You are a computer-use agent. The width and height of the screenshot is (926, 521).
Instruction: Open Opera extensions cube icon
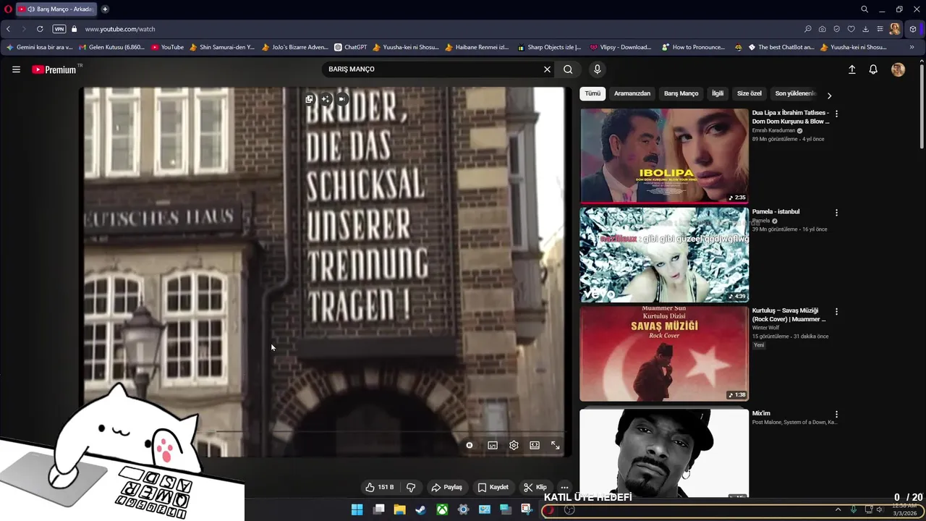pyautogui.click(x=913, y=29)
